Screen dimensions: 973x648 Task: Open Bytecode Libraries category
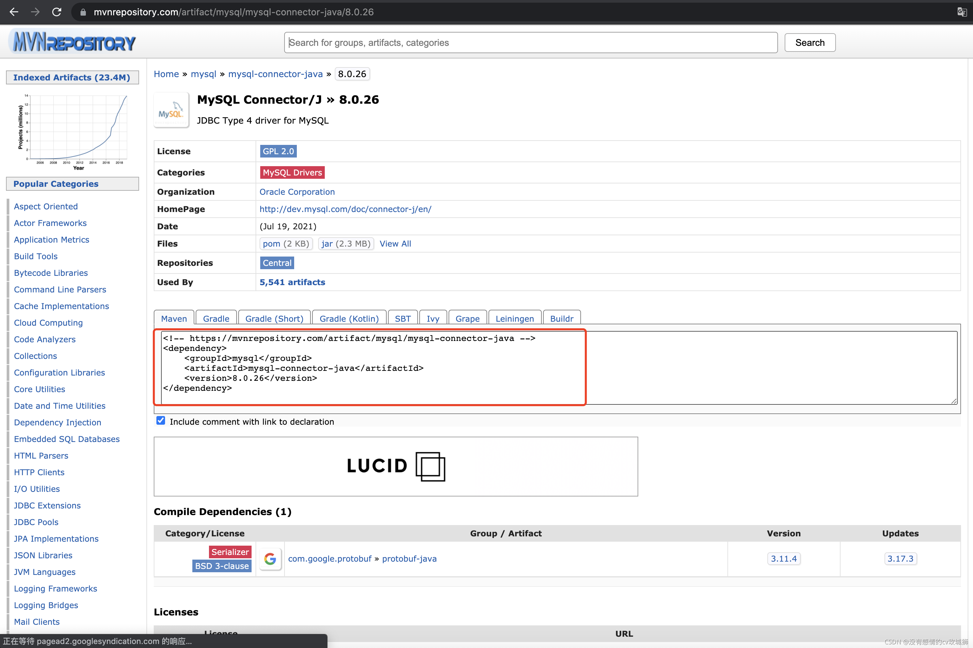pos(51,273)
